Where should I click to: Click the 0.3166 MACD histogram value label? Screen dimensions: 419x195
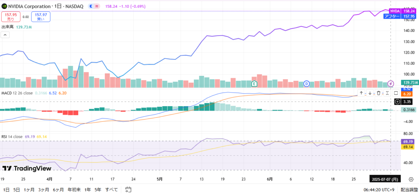[409, 110]
